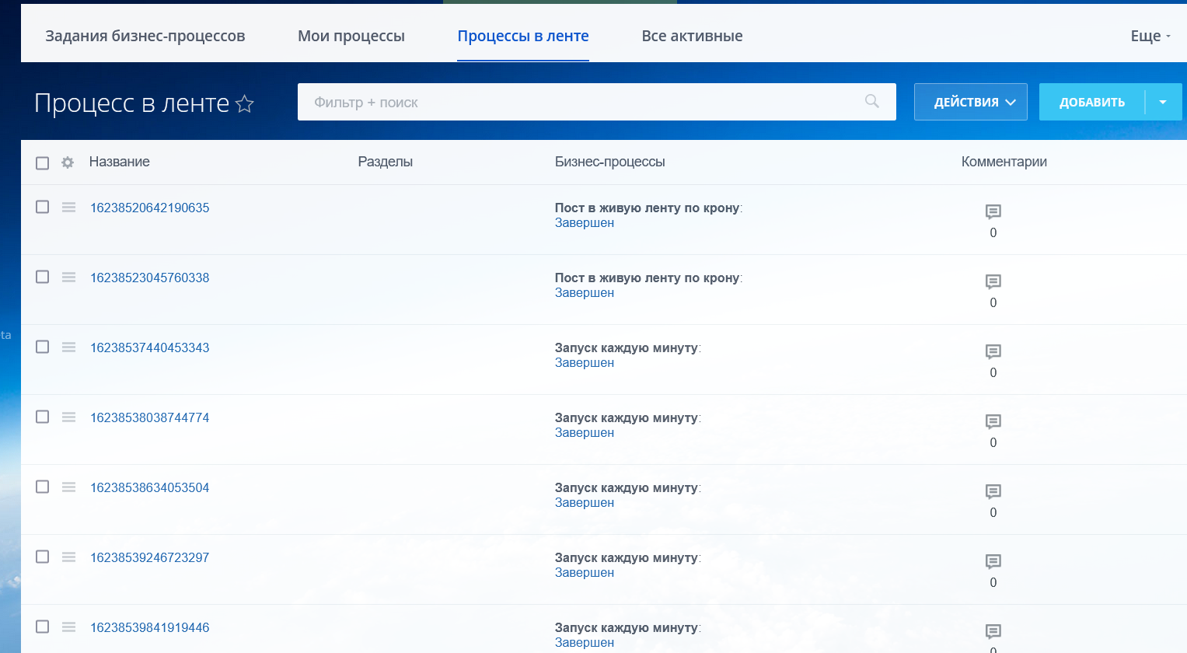Open process 16238539246723297
The height and width of the screenshot is (653, 1187).
coord(150,557)
